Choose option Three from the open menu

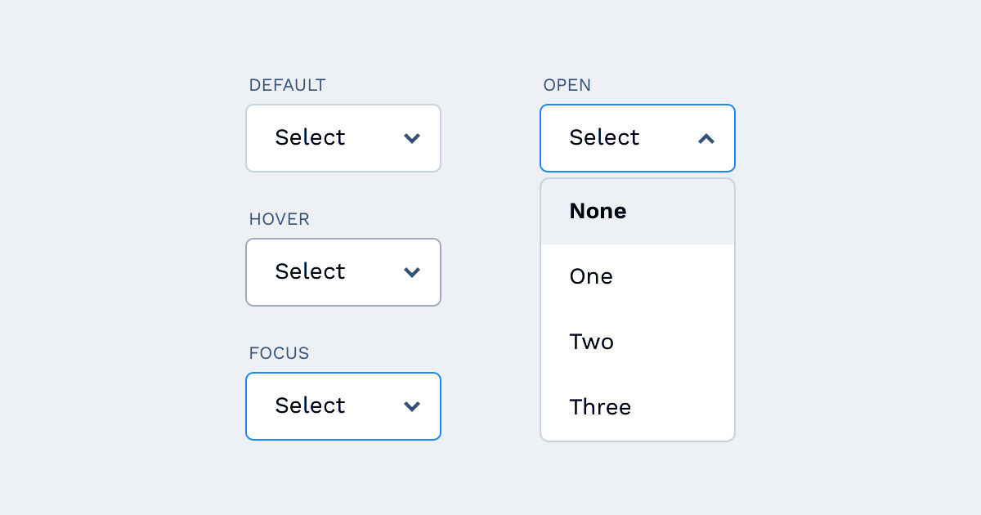[600, 407]
